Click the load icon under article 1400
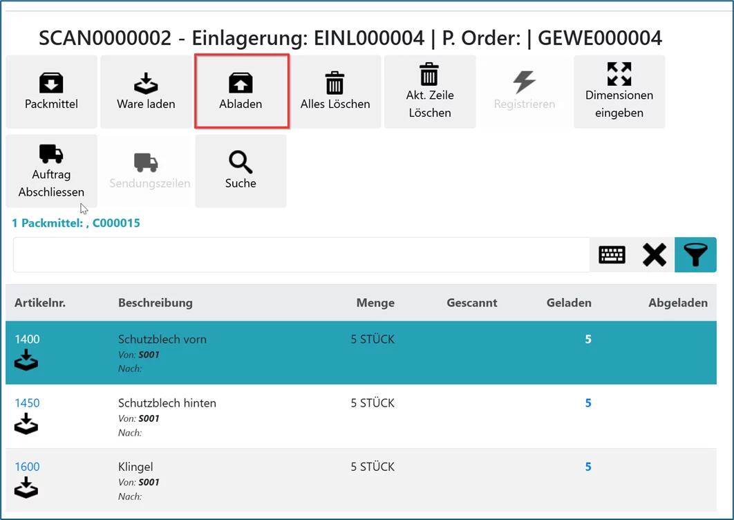The width and height of the screenshot is (734, 520). (26, 360)
